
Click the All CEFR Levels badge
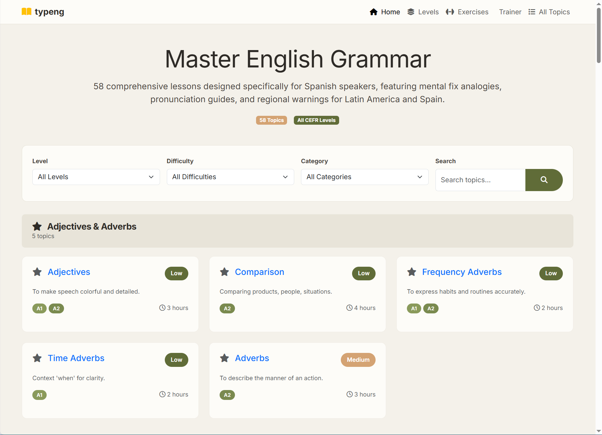(x=316, y=120)
